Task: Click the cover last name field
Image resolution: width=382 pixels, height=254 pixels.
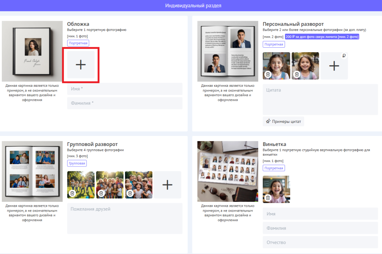Action: coord(125,103)
